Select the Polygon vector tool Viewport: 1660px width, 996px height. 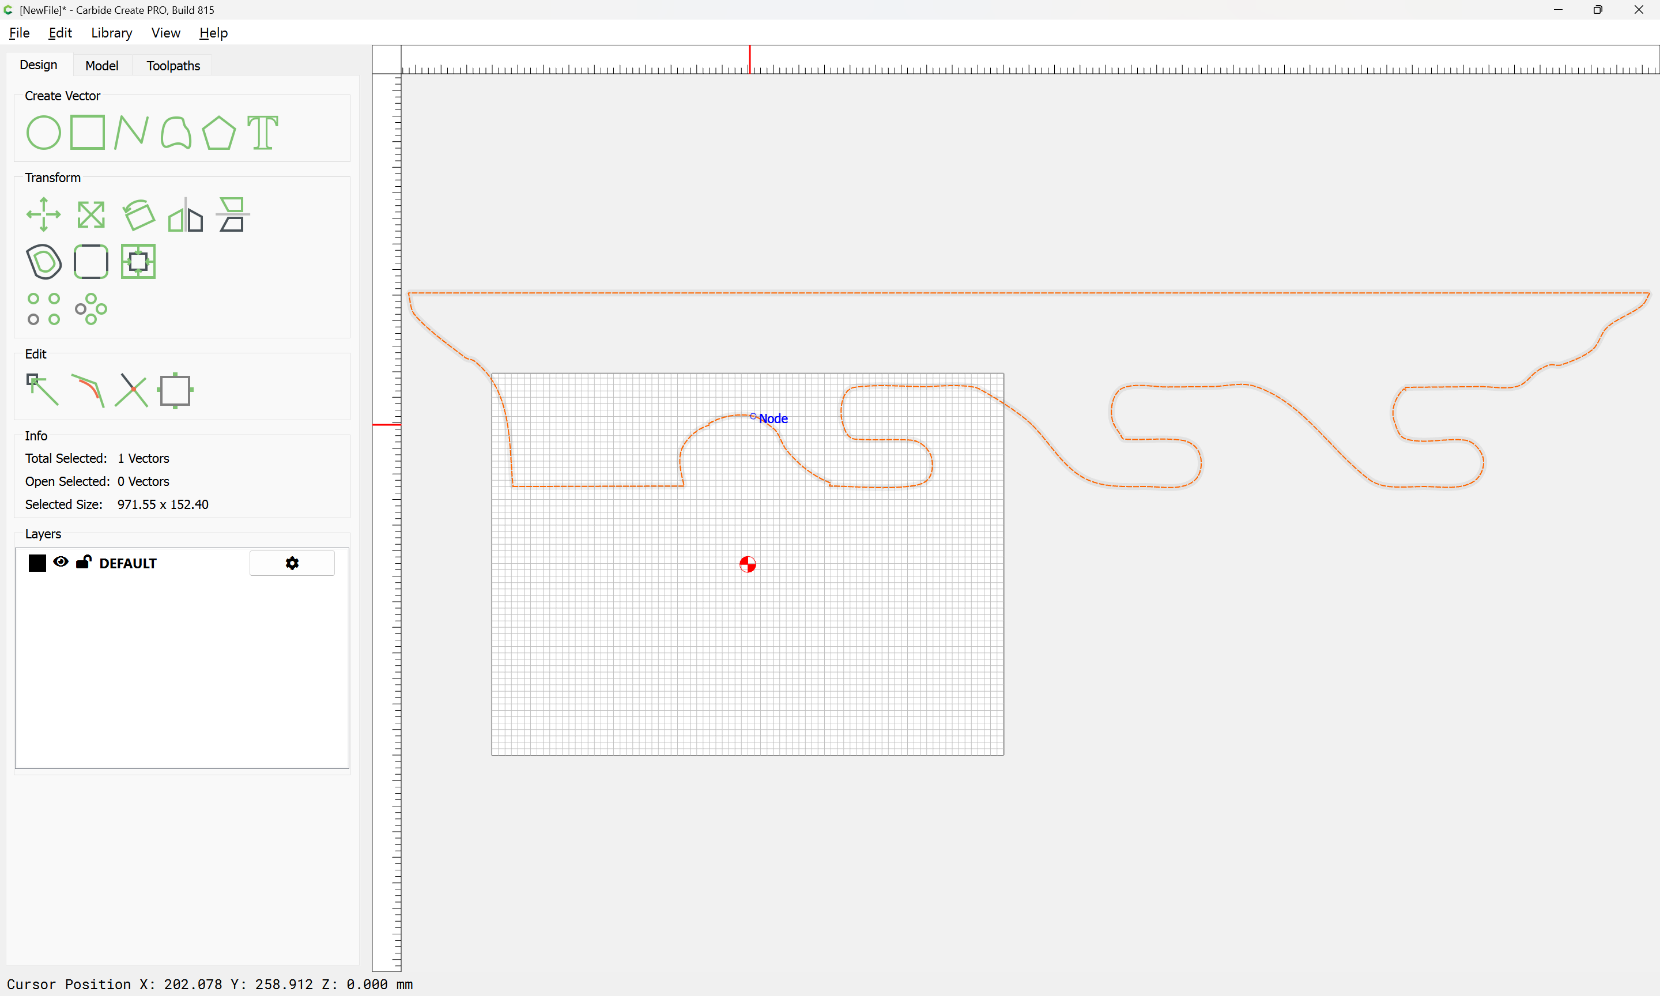[x=218, y=132]
